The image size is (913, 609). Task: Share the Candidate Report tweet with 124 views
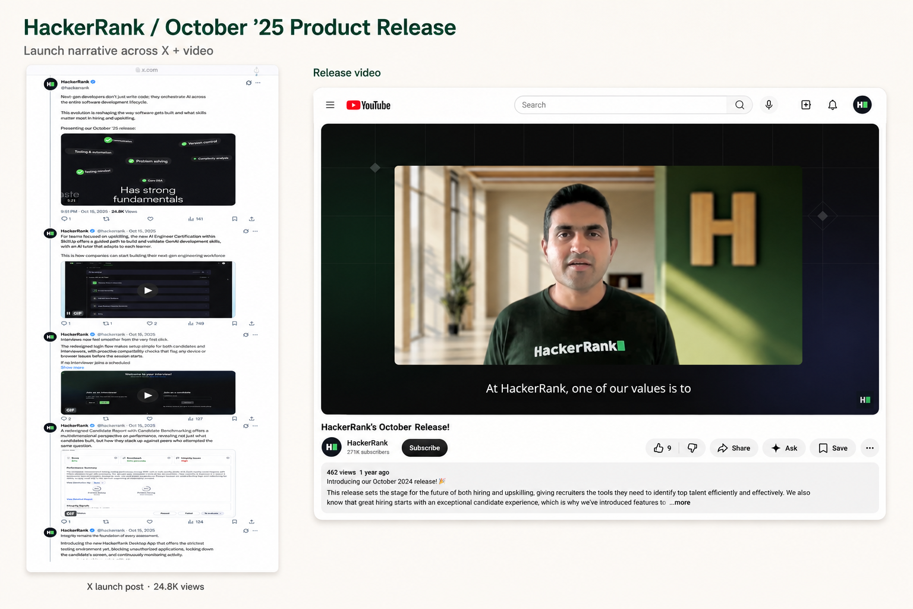coord(251,522)
